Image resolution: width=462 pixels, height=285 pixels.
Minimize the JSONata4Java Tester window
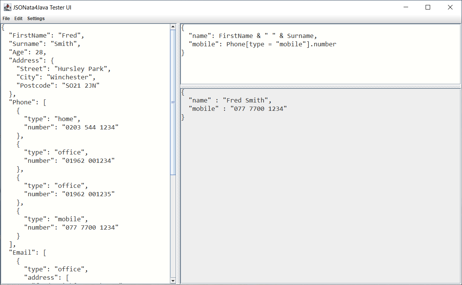[x=405, y=7]
